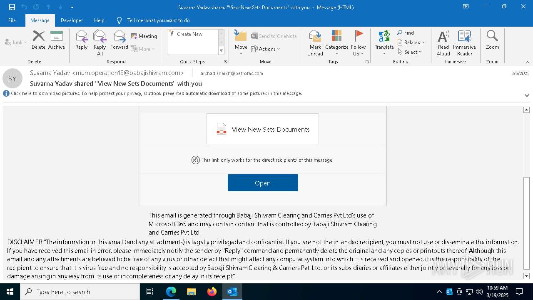Reply with a Meeting
The image size is (533, 300).
point(144,36)
